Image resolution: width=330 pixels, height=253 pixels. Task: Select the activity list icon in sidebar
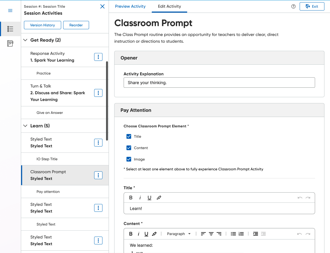[x=10, y=29]
